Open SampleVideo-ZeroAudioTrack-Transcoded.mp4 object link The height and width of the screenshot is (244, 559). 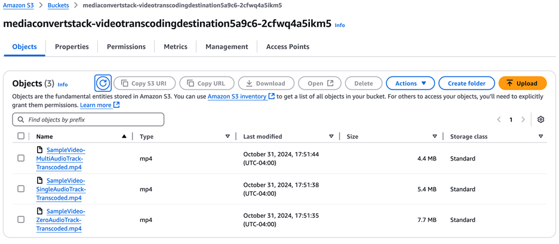coord(60,220)
